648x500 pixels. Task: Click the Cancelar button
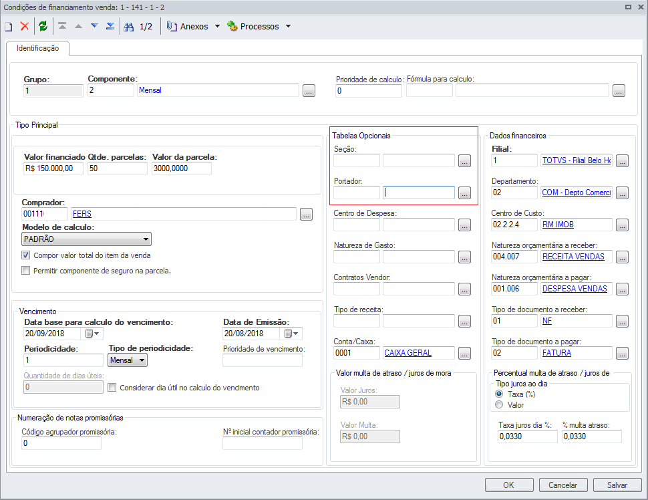563,485
